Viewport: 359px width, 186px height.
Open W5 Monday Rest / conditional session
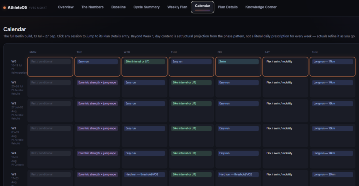click(x=50, y=175)
